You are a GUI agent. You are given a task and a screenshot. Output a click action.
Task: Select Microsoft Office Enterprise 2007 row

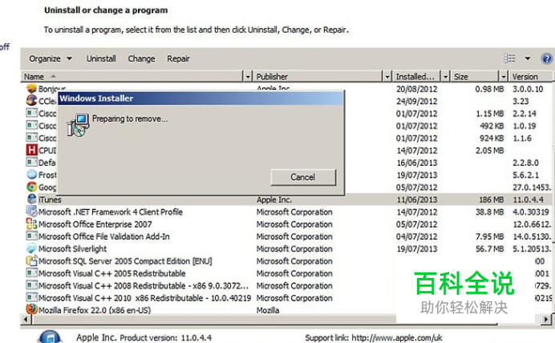pyautogui.click(x=95, y=224)
